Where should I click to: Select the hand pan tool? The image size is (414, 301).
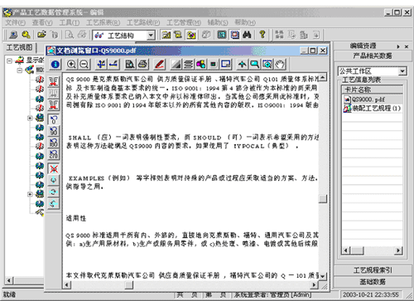[x=280, y=65]
